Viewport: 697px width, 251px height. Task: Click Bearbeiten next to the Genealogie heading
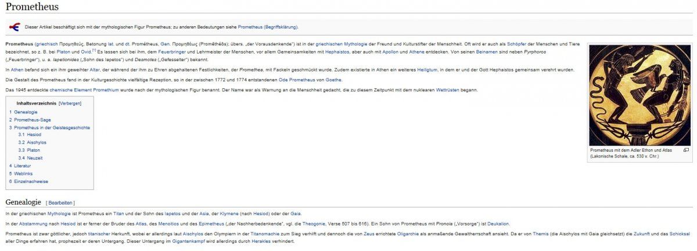[x=60, y=203]
